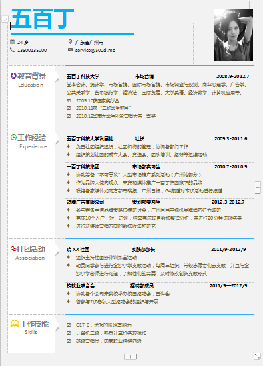Click the yellow book Skills icon
The width and height of the screenshot is (263, 366).
coord(15,323)
